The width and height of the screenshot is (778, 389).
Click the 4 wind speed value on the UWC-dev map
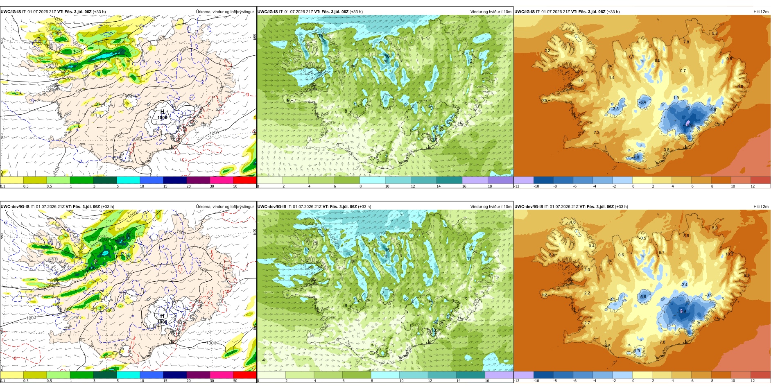[263, 360]
